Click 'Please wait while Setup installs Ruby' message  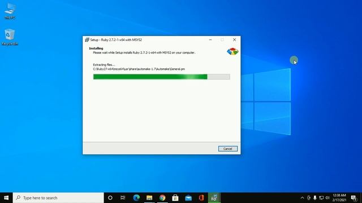coord(144,52)
